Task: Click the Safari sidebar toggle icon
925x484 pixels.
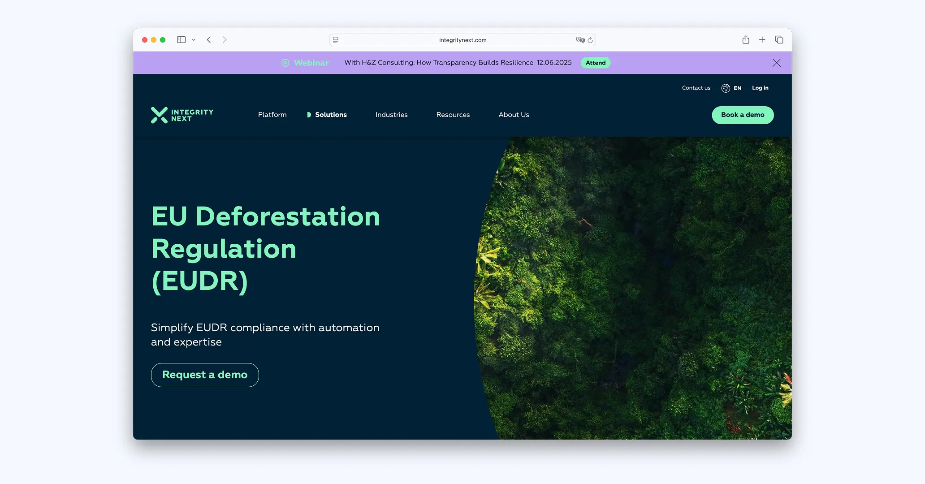Action: (x=181, y=40)
